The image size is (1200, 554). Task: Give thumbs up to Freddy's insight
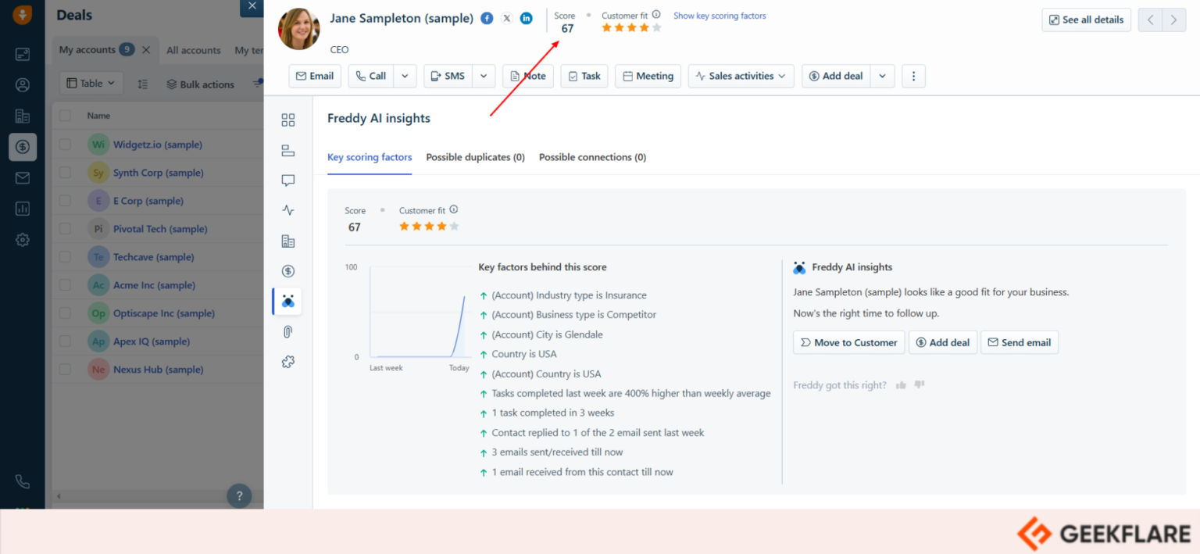coord(901,385)
